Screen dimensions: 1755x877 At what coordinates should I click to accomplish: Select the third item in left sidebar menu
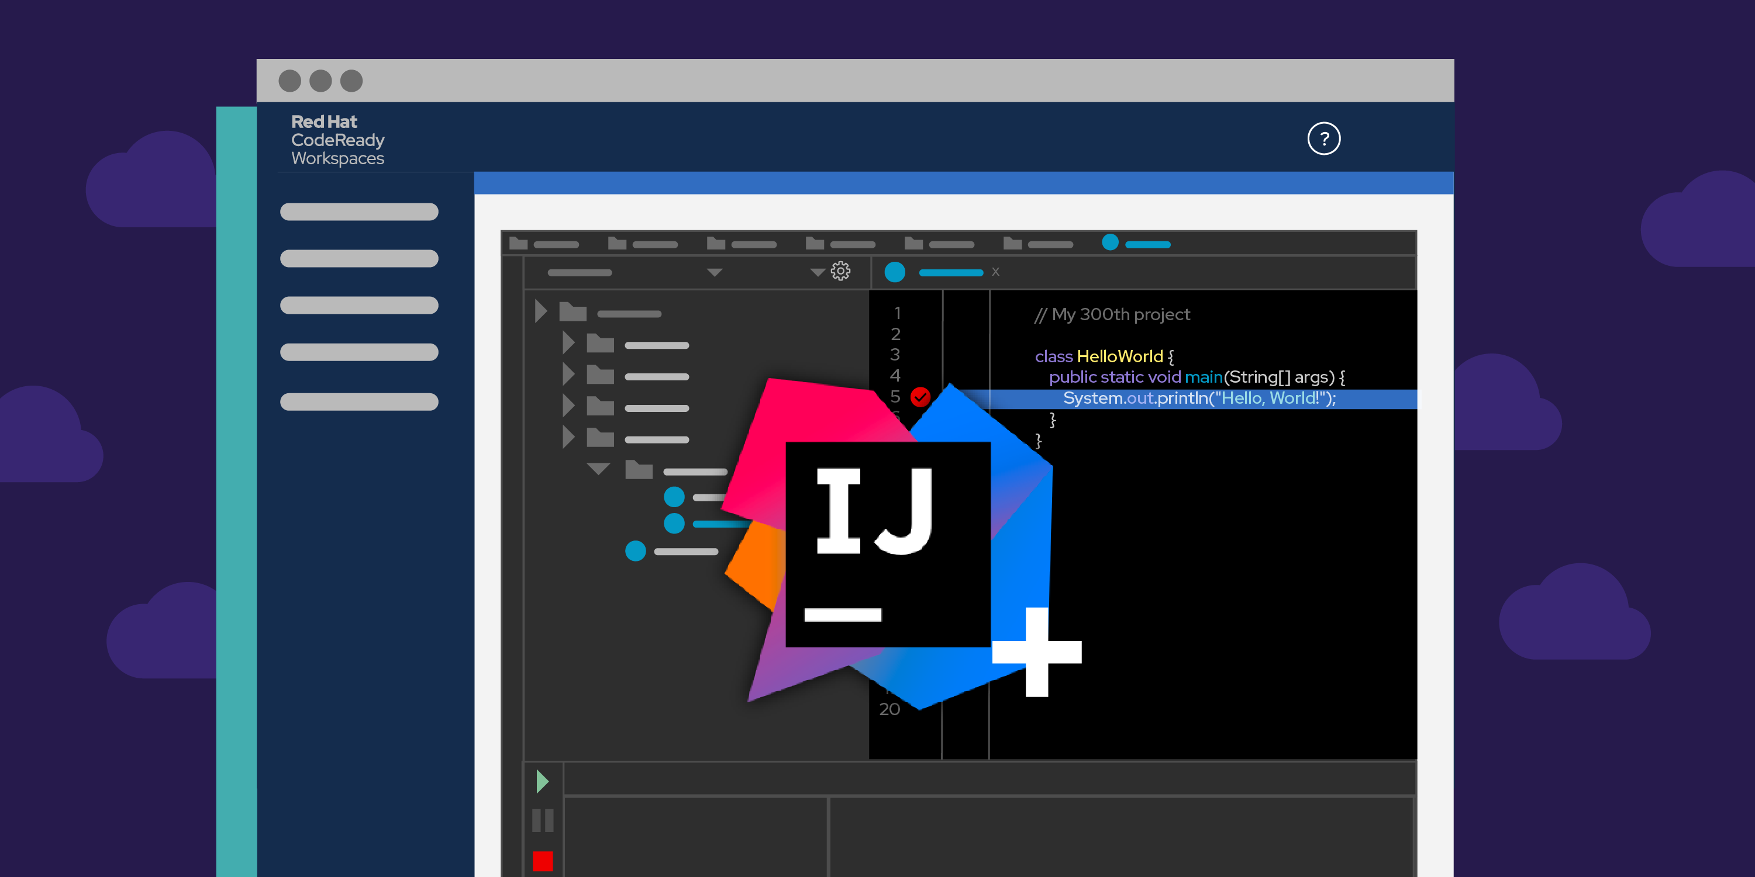(359, 305)
